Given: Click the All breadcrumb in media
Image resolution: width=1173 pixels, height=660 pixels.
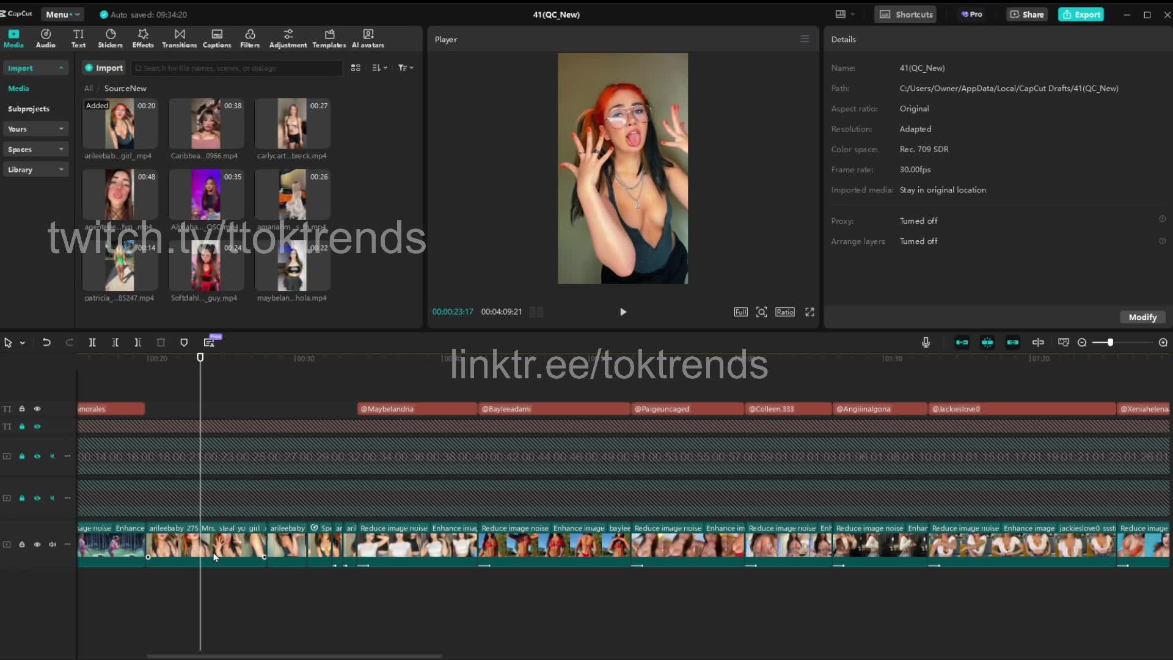Looking at the screenshot, I should [x=89, y=88].
